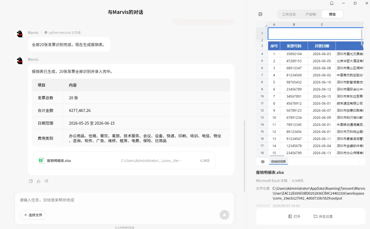Click invoice number 89123456
Screen dimensions: 370x229
coord(294,132)
